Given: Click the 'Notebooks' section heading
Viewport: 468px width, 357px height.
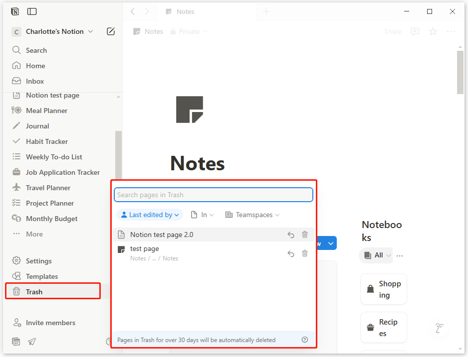Looking at the screenshot, I should (x=382, y=231).
